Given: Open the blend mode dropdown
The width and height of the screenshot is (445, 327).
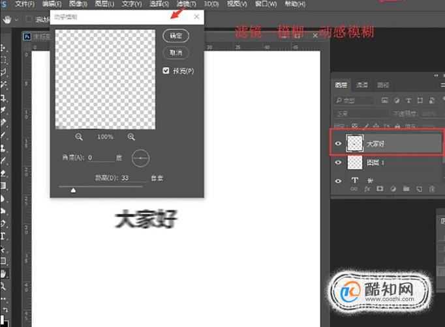Looking at the screenshot, I should pos(361,113).
